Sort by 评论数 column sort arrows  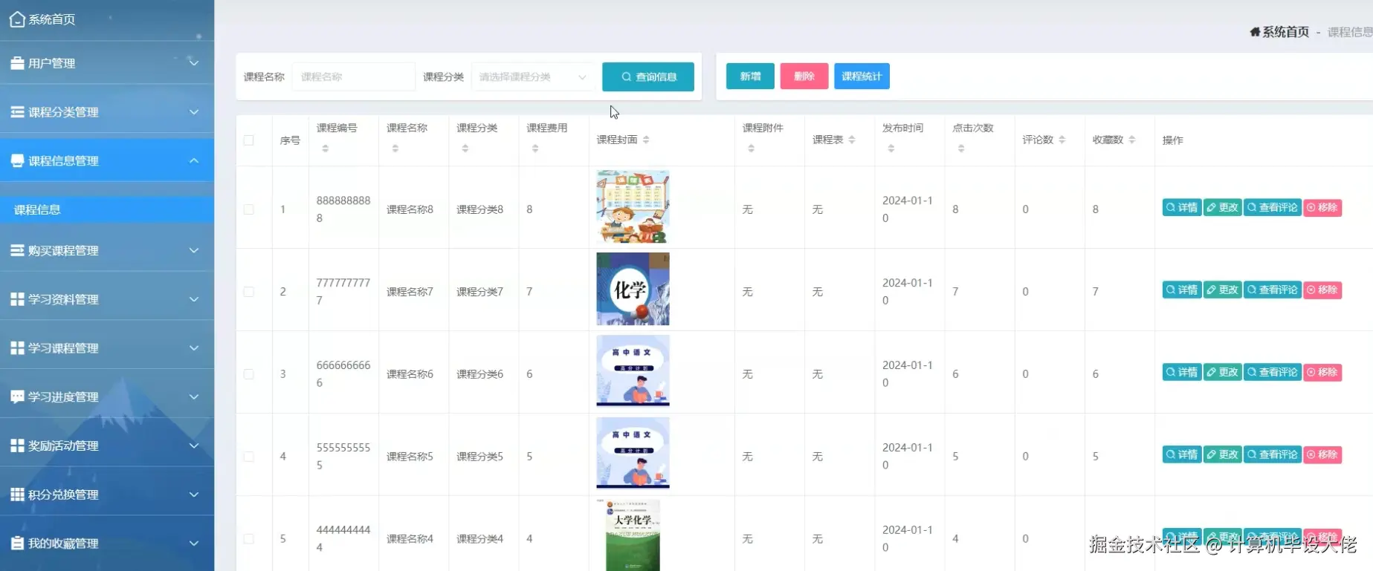[1062, 140]
